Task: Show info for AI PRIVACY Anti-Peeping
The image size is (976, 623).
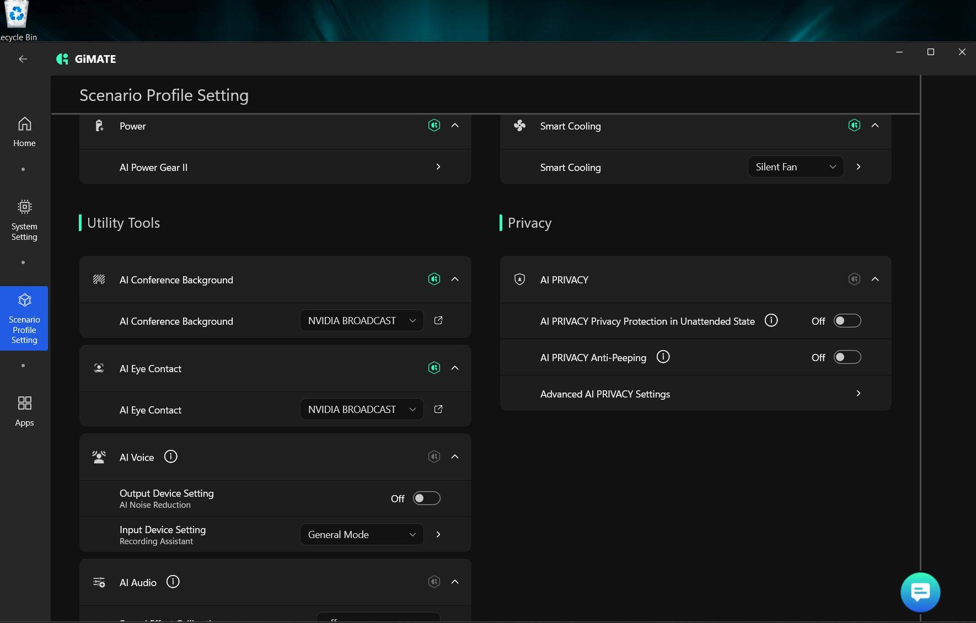Action: click(663, 357)
